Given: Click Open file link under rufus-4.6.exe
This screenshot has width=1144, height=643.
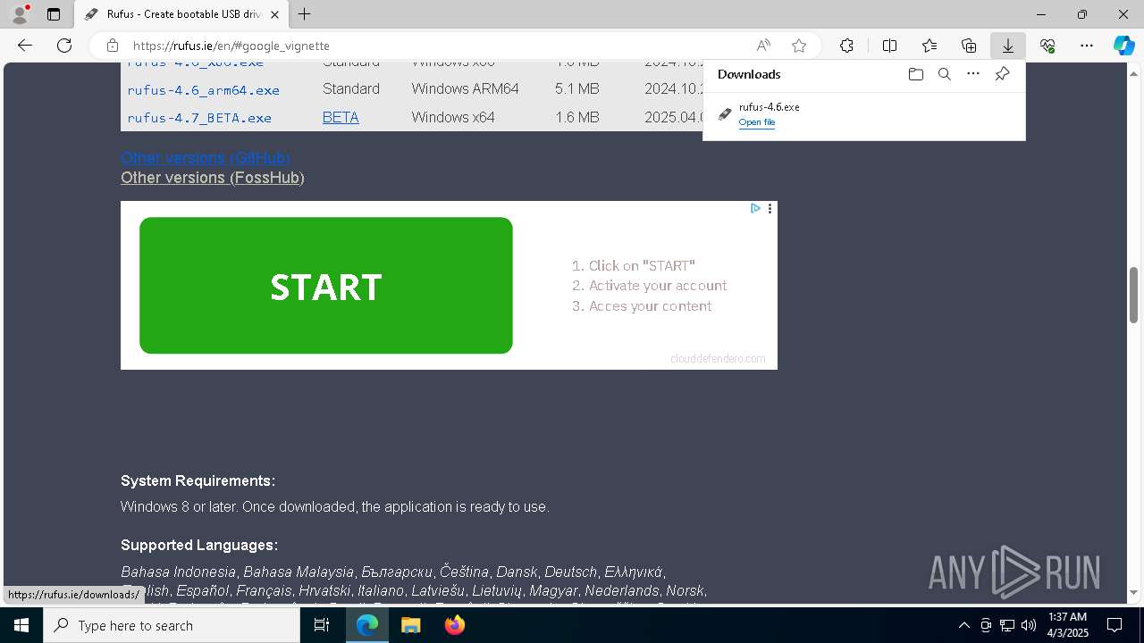Looking at the screenshot, I should pos(757,122).
